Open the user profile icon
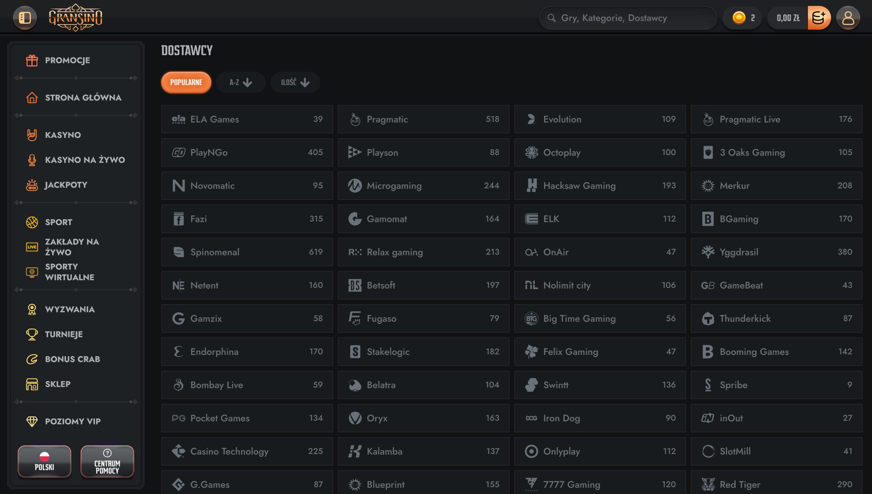The width and height of the screenshot is (872, 494). click(x=848, y=18)
